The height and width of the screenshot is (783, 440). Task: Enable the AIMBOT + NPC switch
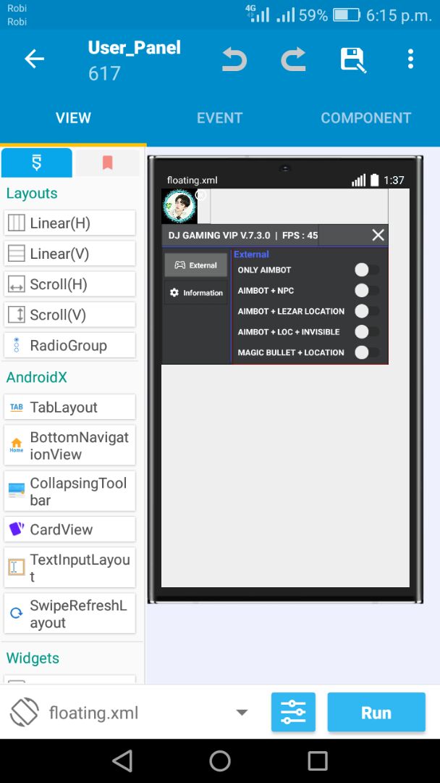pos(367,291)
